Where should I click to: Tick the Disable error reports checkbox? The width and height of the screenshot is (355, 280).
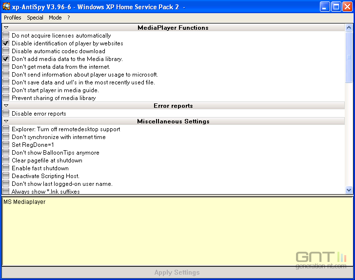(6, 113)
